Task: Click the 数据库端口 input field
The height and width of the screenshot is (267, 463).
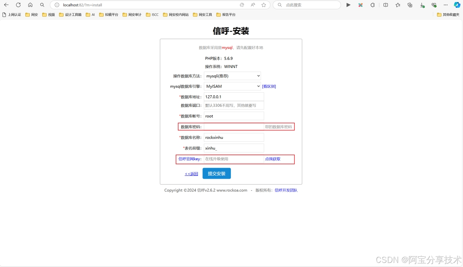Action: tap(234, 105)
